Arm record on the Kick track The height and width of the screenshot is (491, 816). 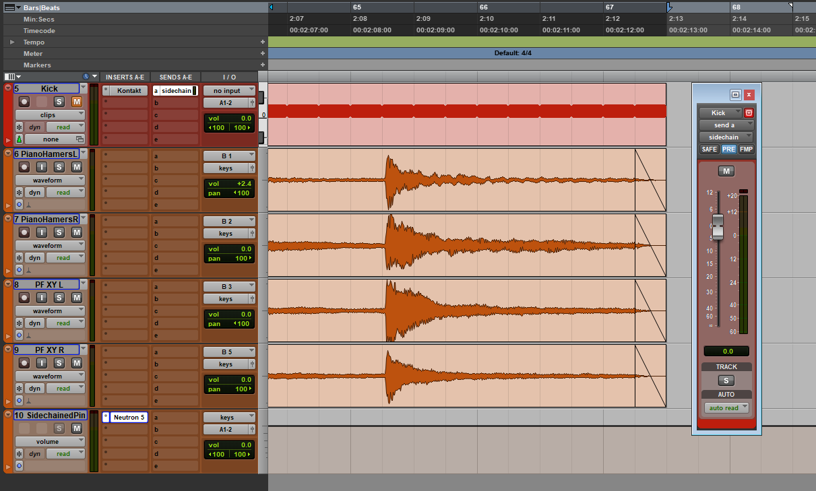click(x=24, y=102)
